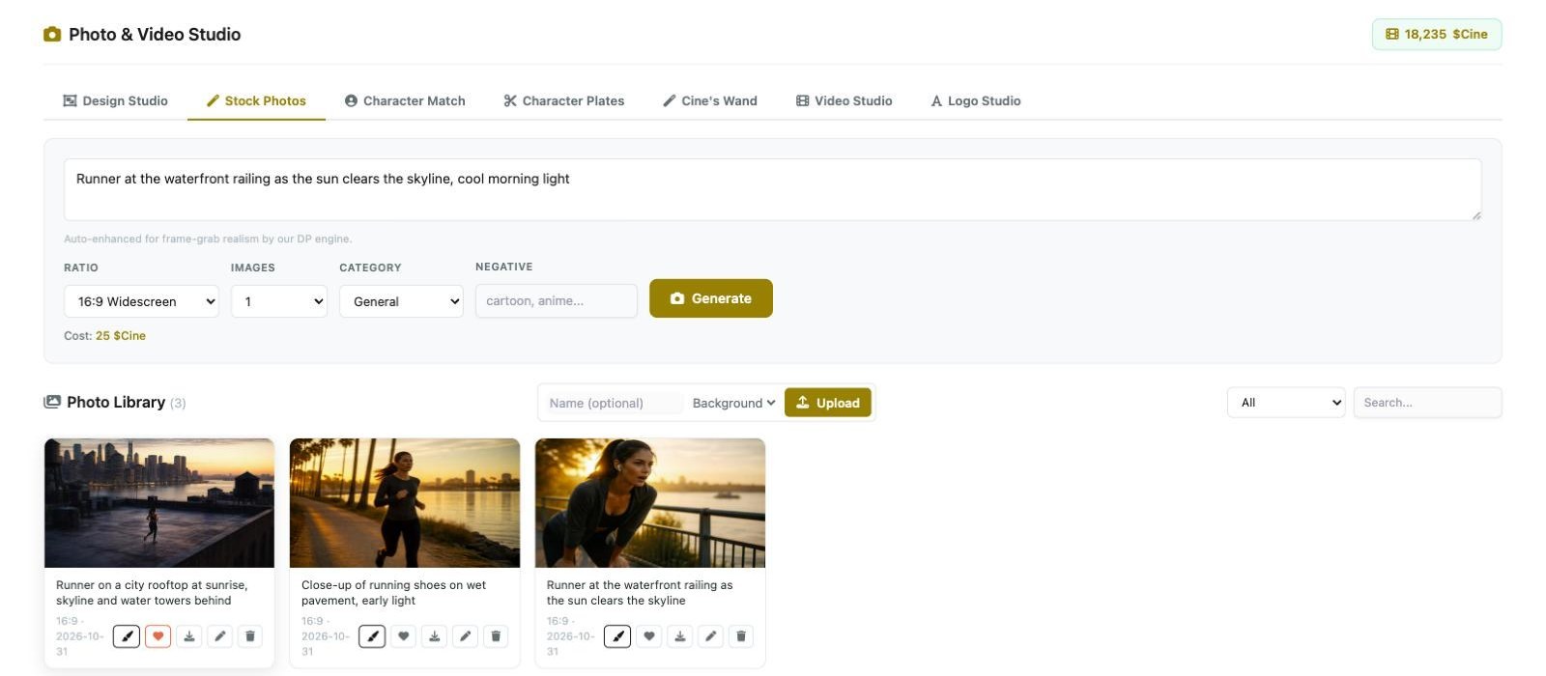
Task: Download the running shoes close-up photo
Action: [435, 636]
